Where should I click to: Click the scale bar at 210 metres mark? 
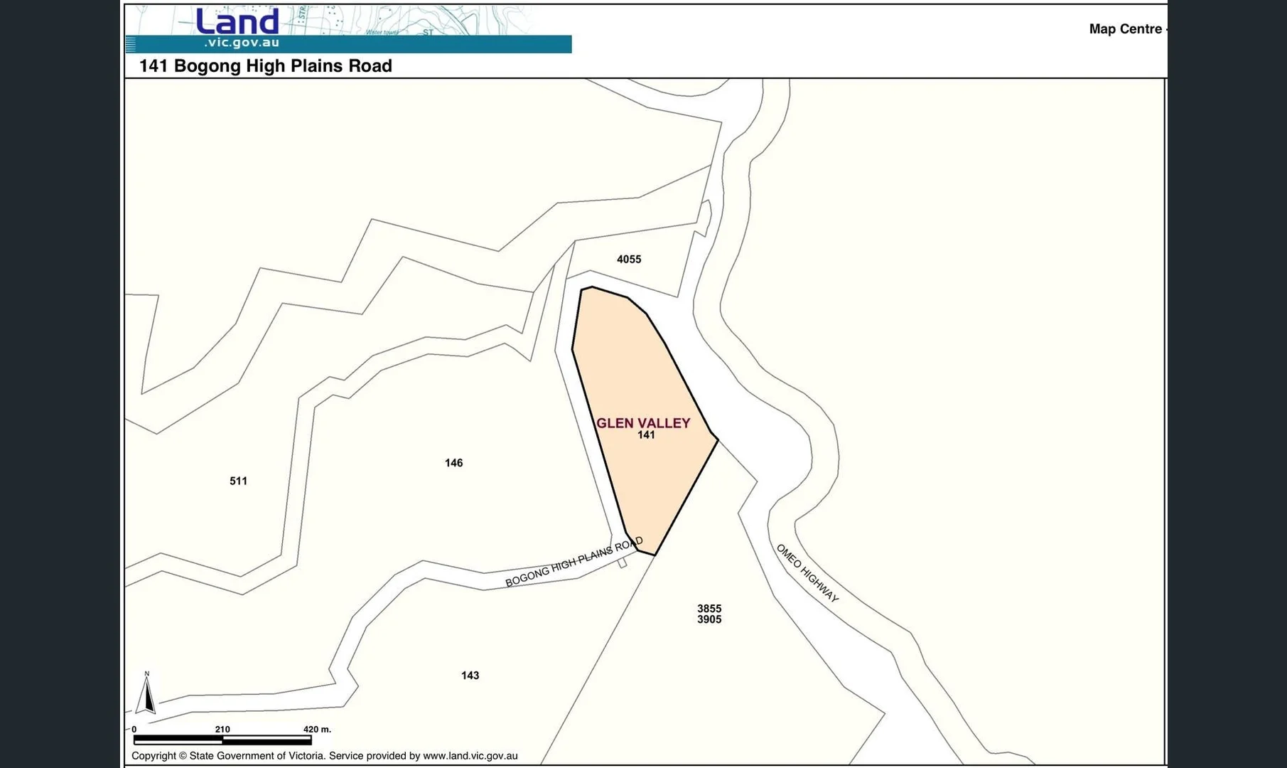coord(222,739)
